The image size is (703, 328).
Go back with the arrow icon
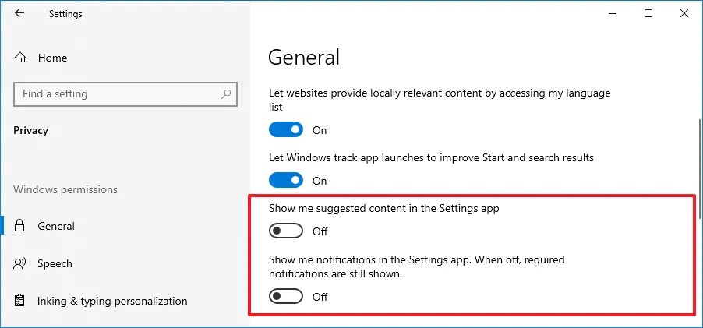tap(19, 13)
